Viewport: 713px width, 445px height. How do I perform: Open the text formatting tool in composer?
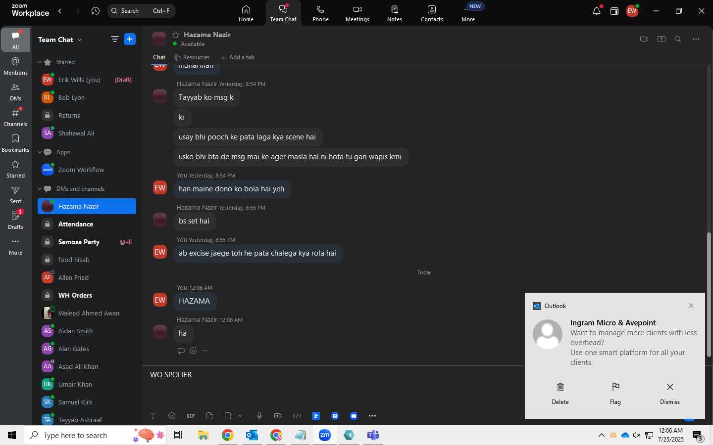click(x=153, y=416)
